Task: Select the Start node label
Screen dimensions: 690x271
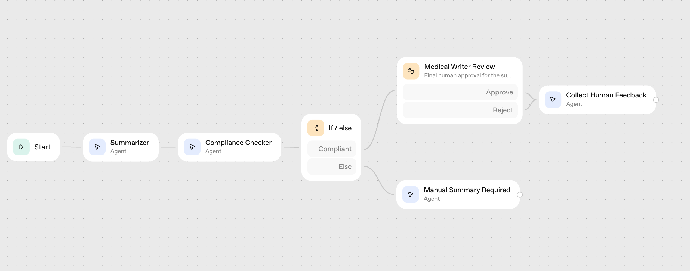Action: (x=42, y=147)
